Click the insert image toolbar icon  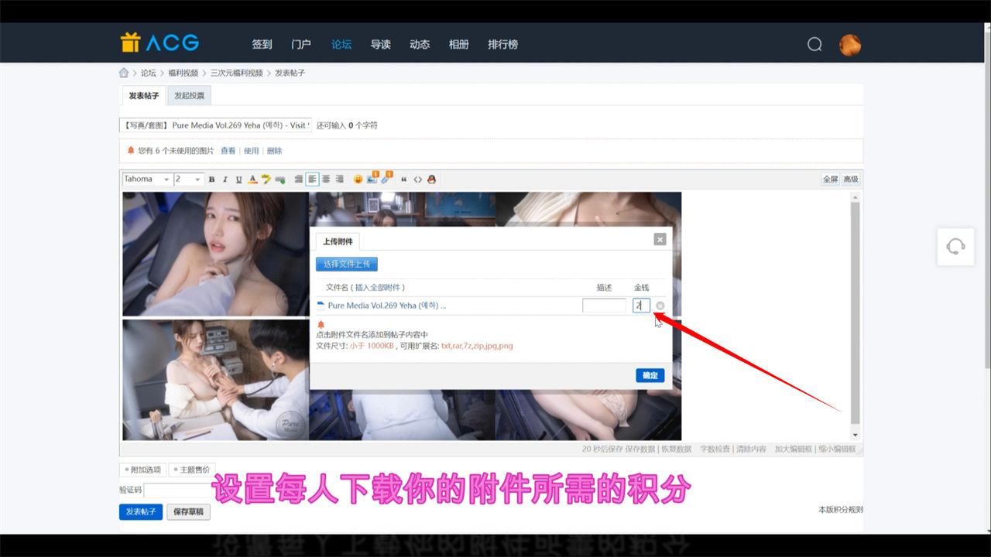pos(372,179)
